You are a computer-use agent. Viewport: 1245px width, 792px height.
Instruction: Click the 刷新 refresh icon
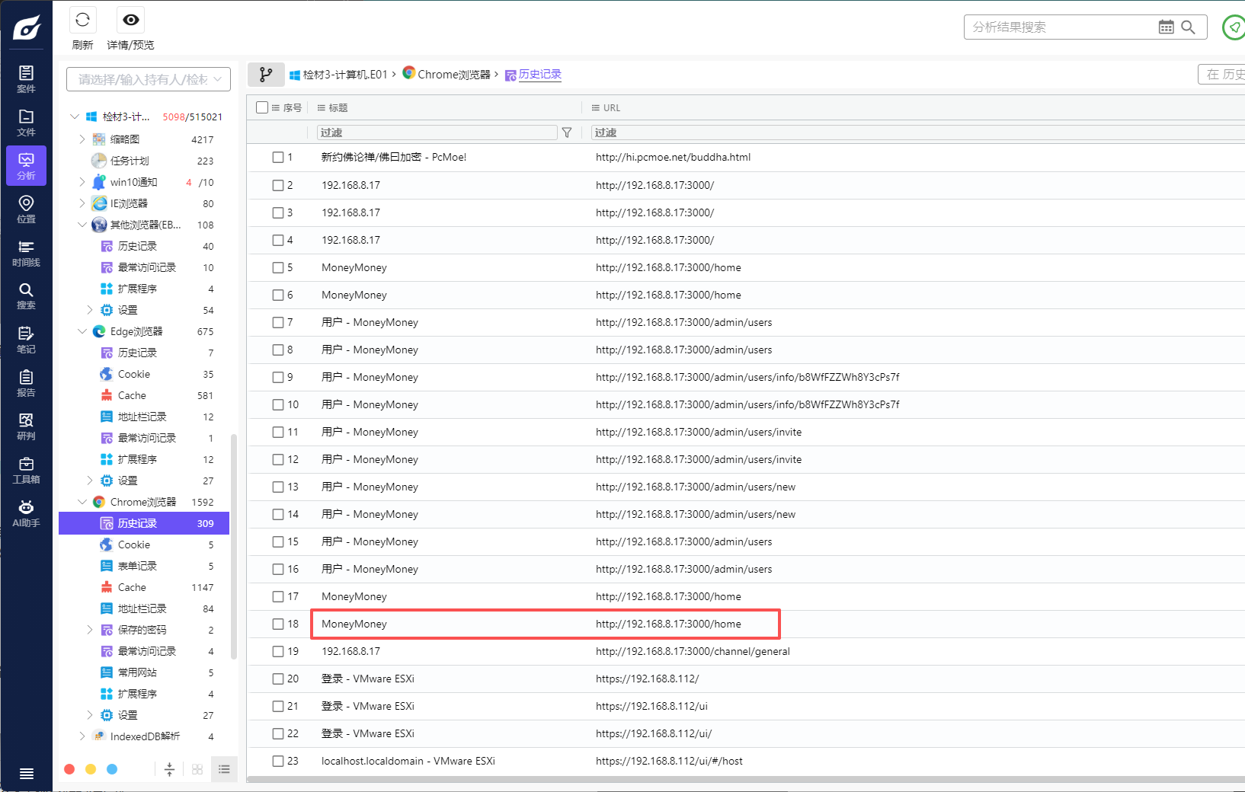(82, 20)
